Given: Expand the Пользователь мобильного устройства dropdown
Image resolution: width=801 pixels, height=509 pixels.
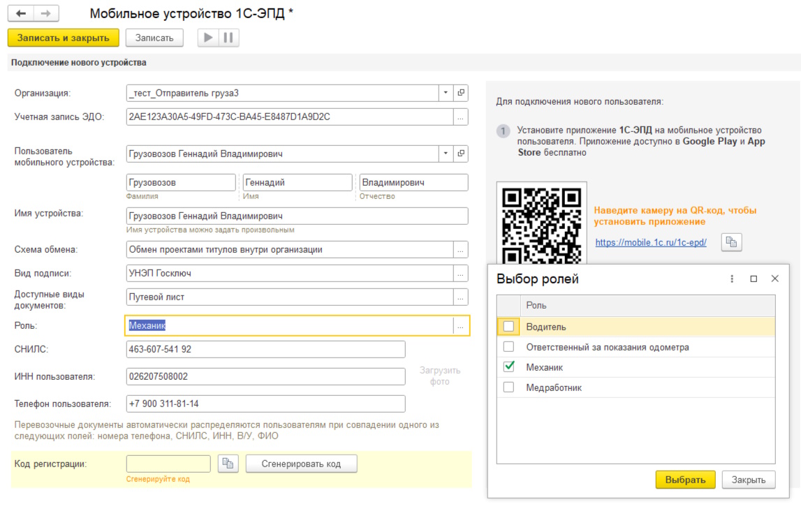Looking at the screenshot, I should coord(446,154).
